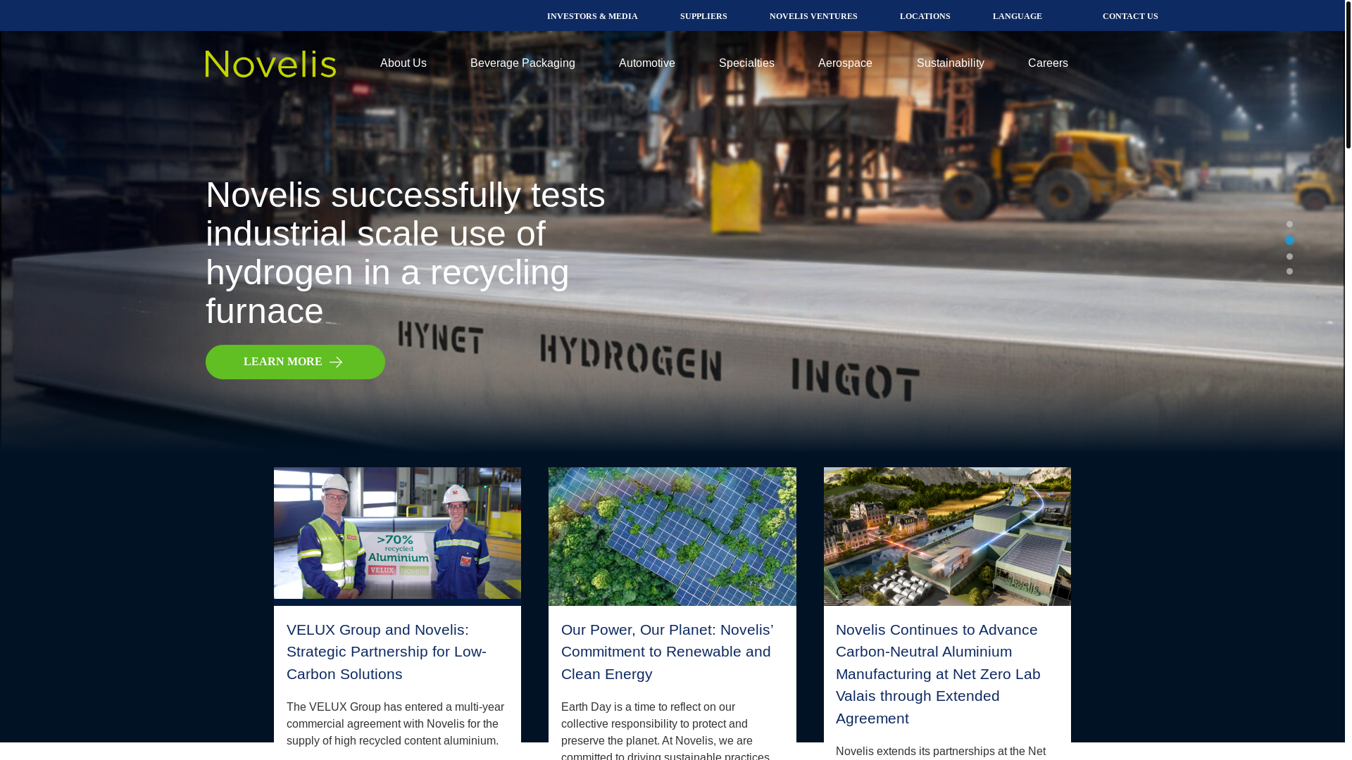
Task: Read Our Power, Our Planet headline
Action: coord(668,652)
